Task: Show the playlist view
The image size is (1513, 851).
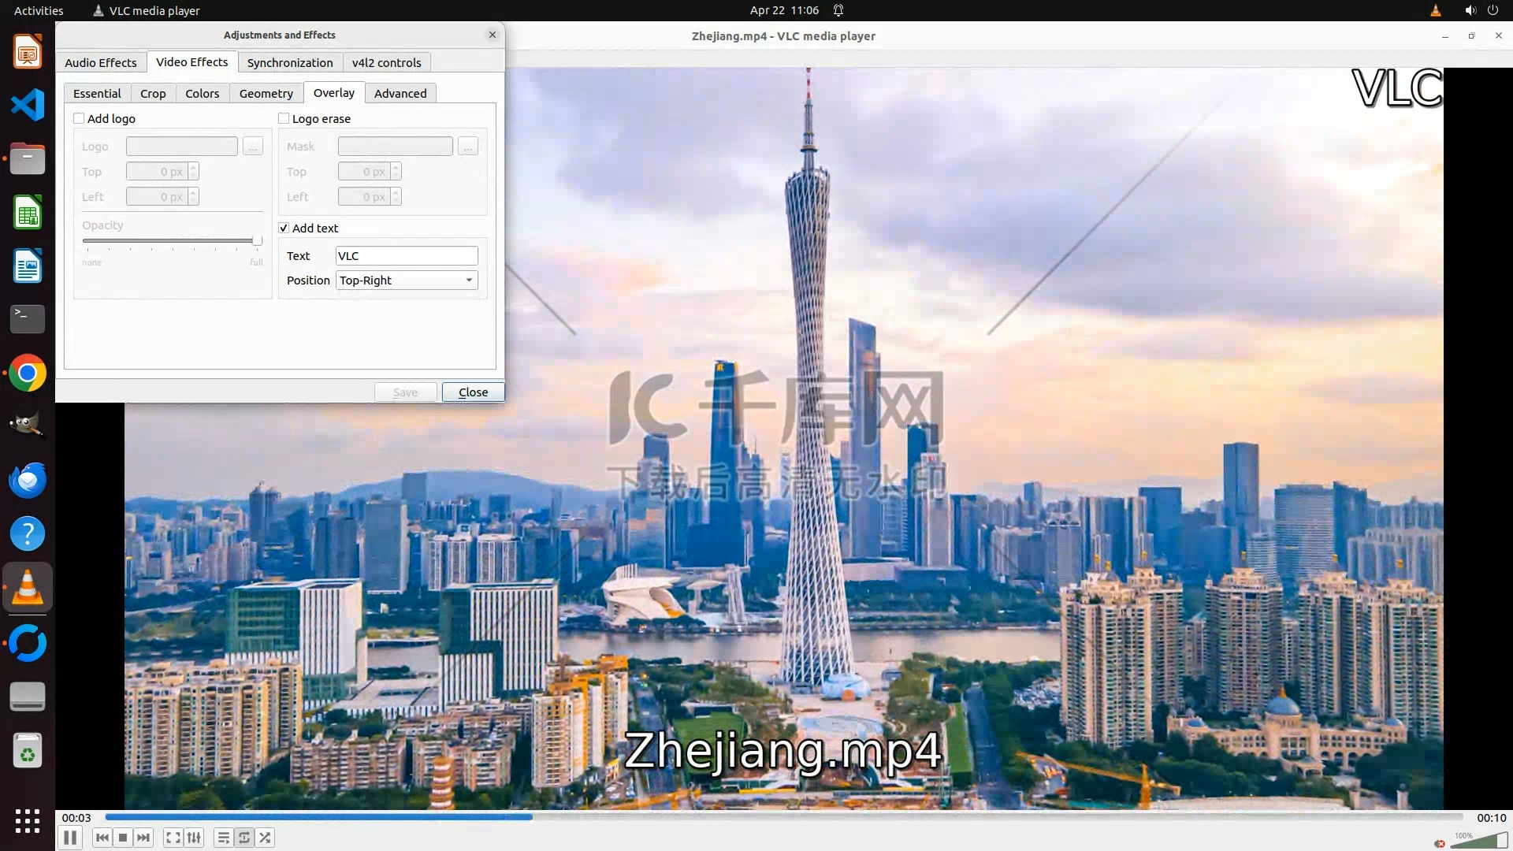Action: (x=224, y=838)
